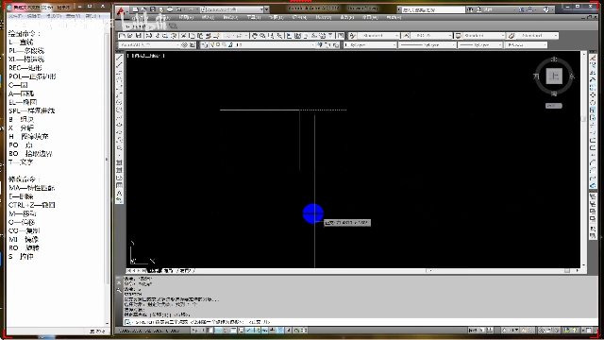Expand the text style Standard dropdown

click(378, 36)
